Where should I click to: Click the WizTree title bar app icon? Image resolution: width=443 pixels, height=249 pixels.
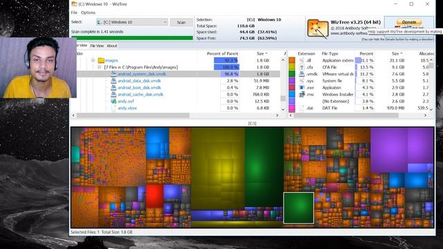tap(74, 4)
